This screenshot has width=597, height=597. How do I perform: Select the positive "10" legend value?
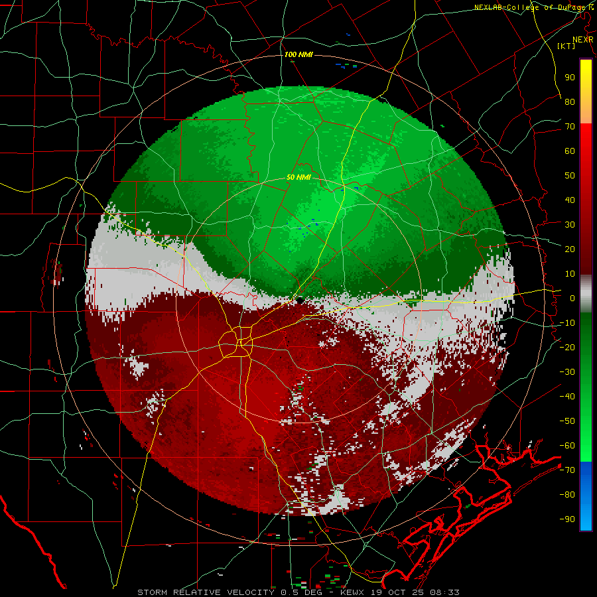[570, 274]
